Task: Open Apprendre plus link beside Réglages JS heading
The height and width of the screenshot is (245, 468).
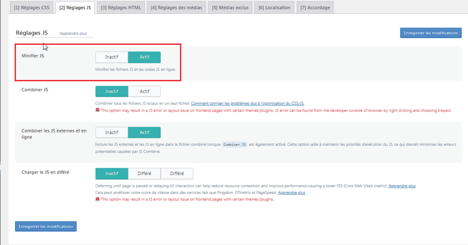Action: pos(73,33)
